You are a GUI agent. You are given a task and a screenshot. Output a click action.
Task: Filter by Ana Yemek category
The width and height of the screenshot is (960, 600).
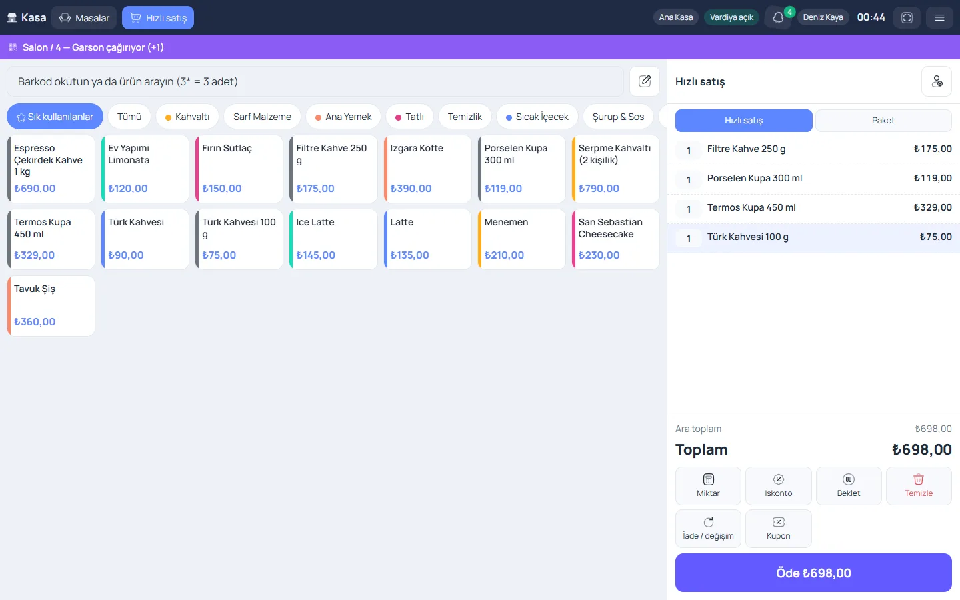[343, 117]
